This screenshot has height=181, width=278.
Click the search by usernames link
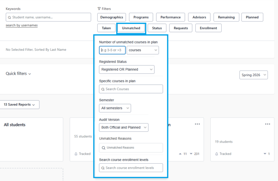[22, 25]
